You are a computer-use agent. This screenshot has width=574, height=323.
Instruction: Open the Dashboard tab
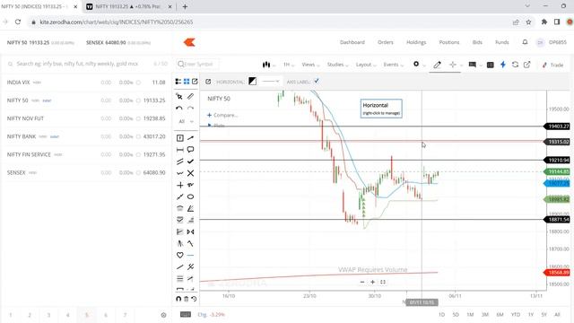point(352,42)
